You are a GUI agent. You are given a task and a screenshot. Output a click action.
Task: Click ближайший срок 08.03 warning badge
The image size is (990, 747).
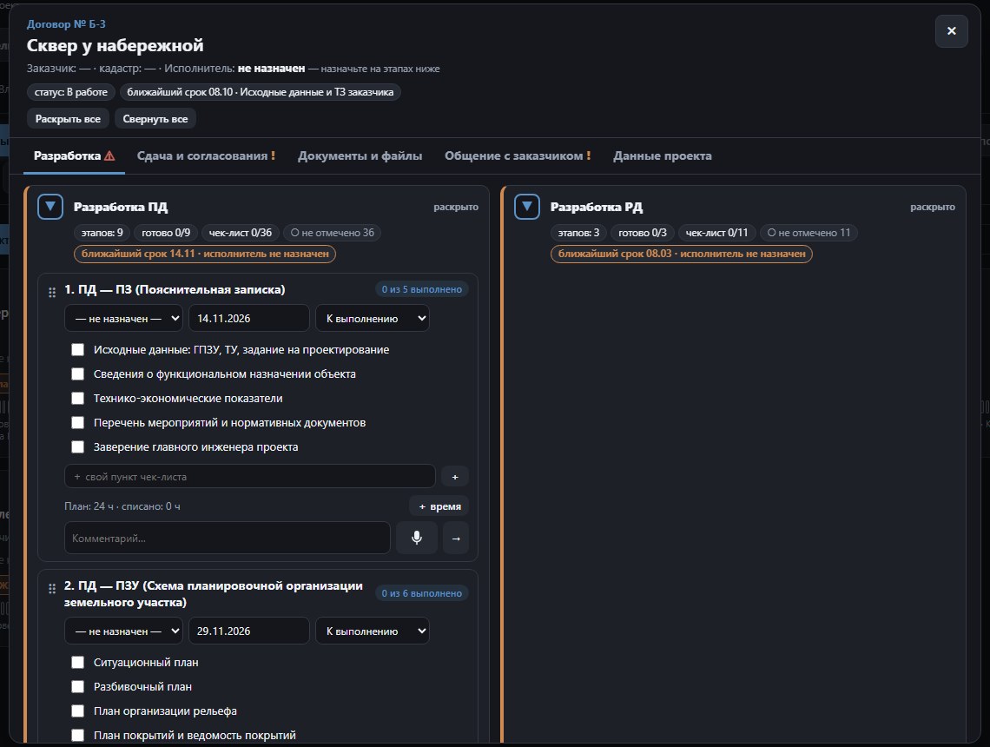pyautogui.click(x=681, y=254)
